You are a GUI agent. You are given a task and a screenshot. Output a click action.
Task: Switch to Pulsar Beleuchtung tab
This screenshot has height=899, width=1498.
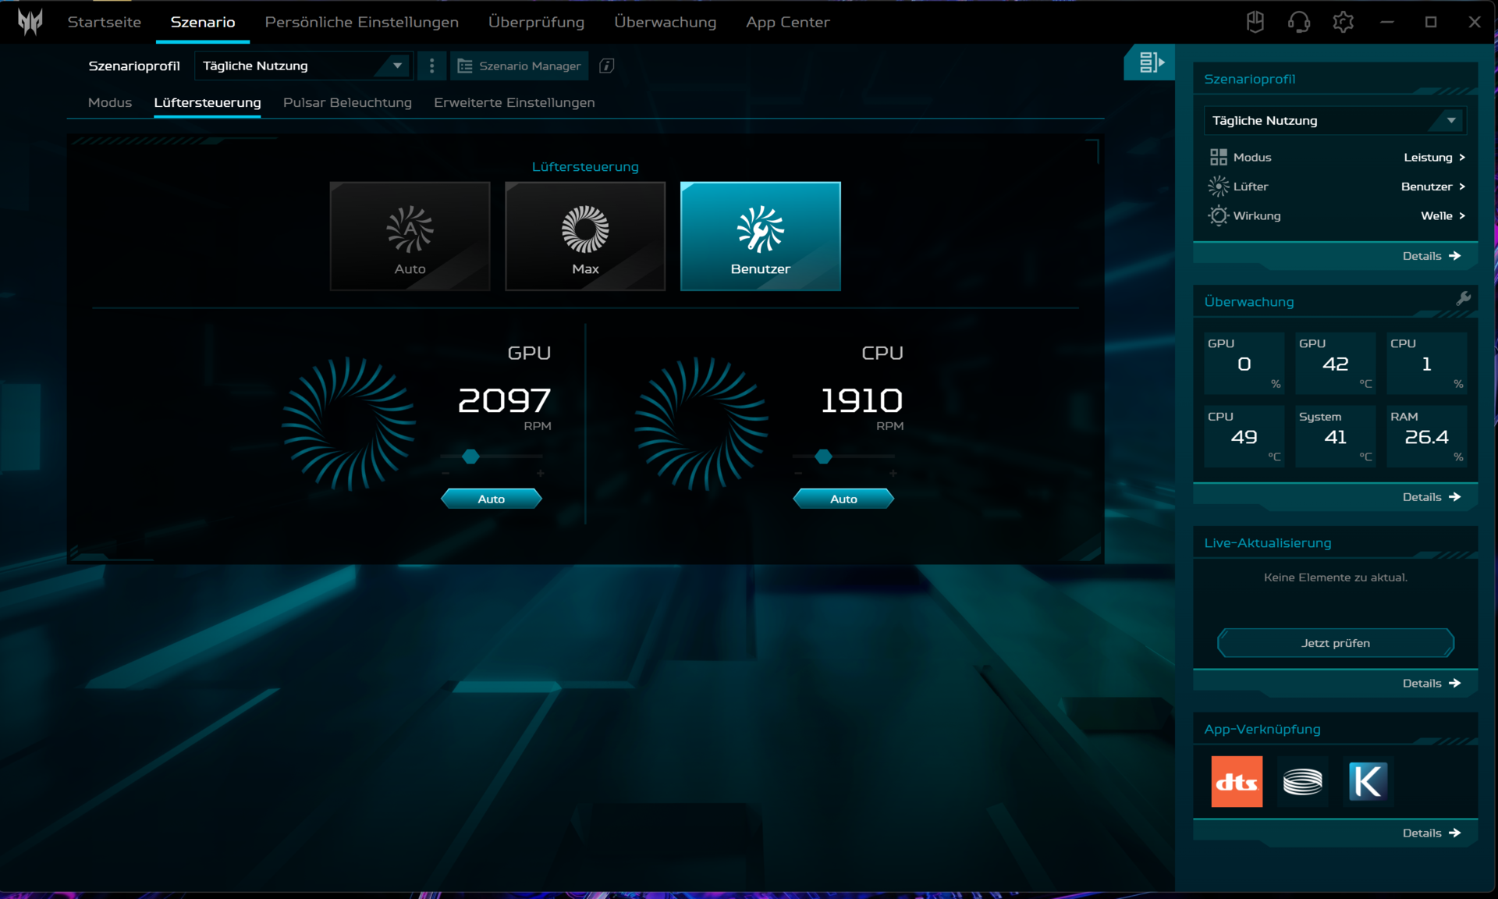(347, 103)
